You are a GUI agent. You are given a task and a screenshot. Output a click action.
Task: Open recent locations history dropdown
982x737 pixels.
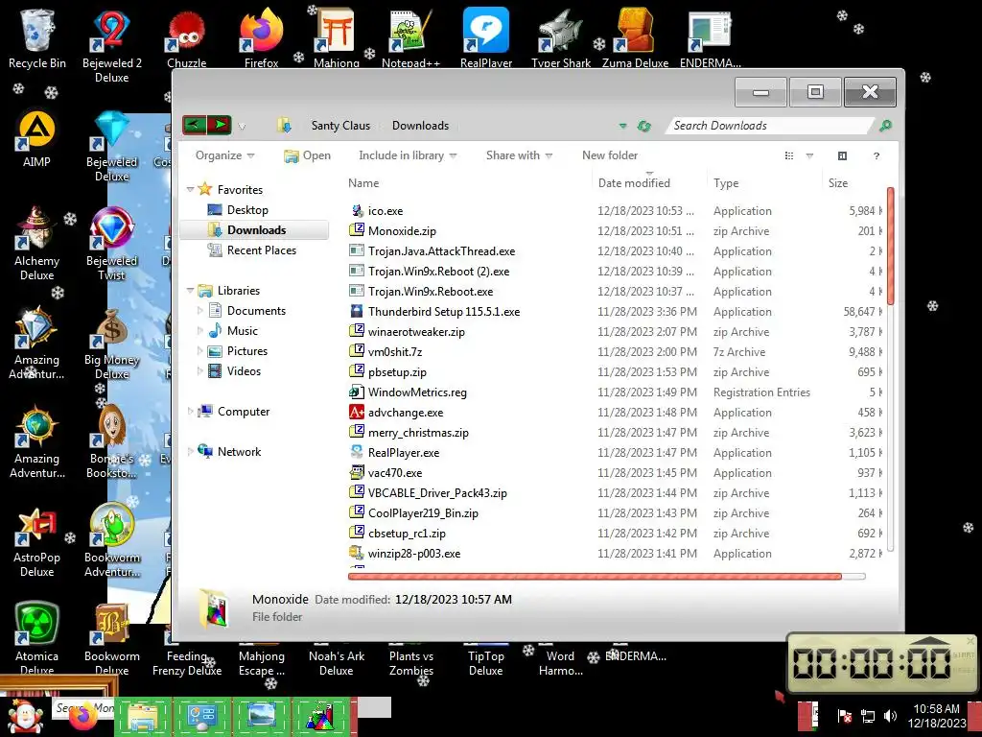coord(242,126)
